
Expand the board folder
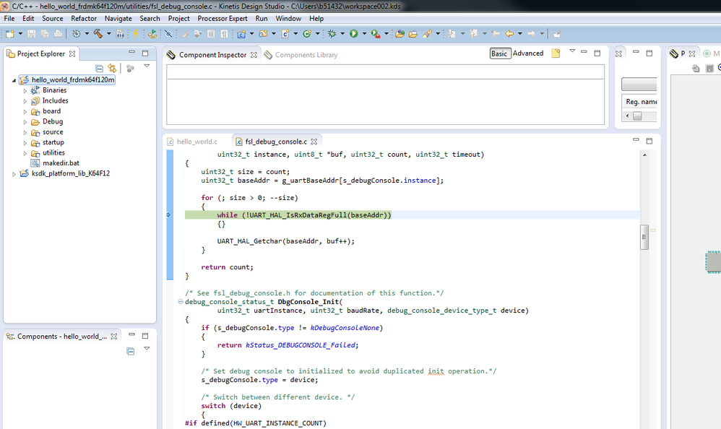pyautogui.click(x=25, y=112)
